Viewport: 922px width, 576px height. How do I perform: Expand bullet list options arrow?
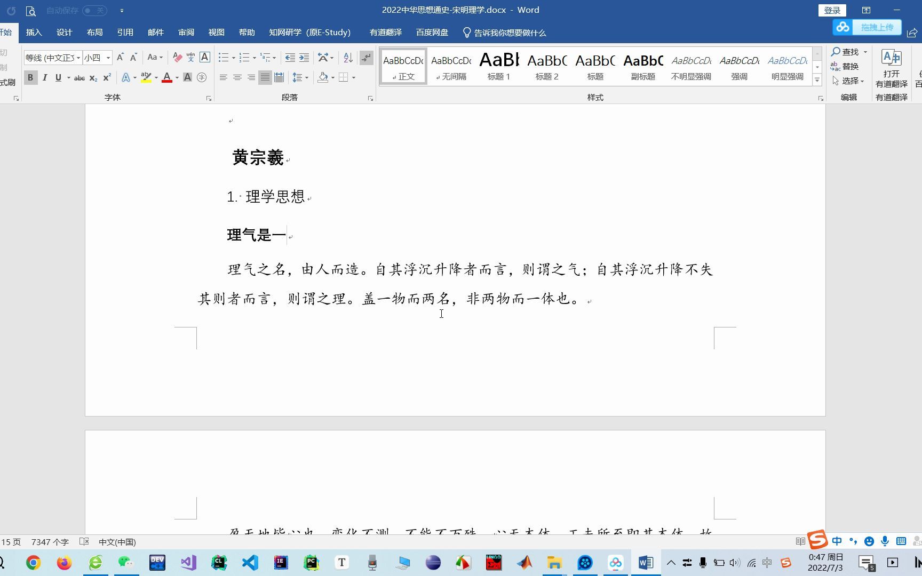pyautogui.click(x=234, y=58)
